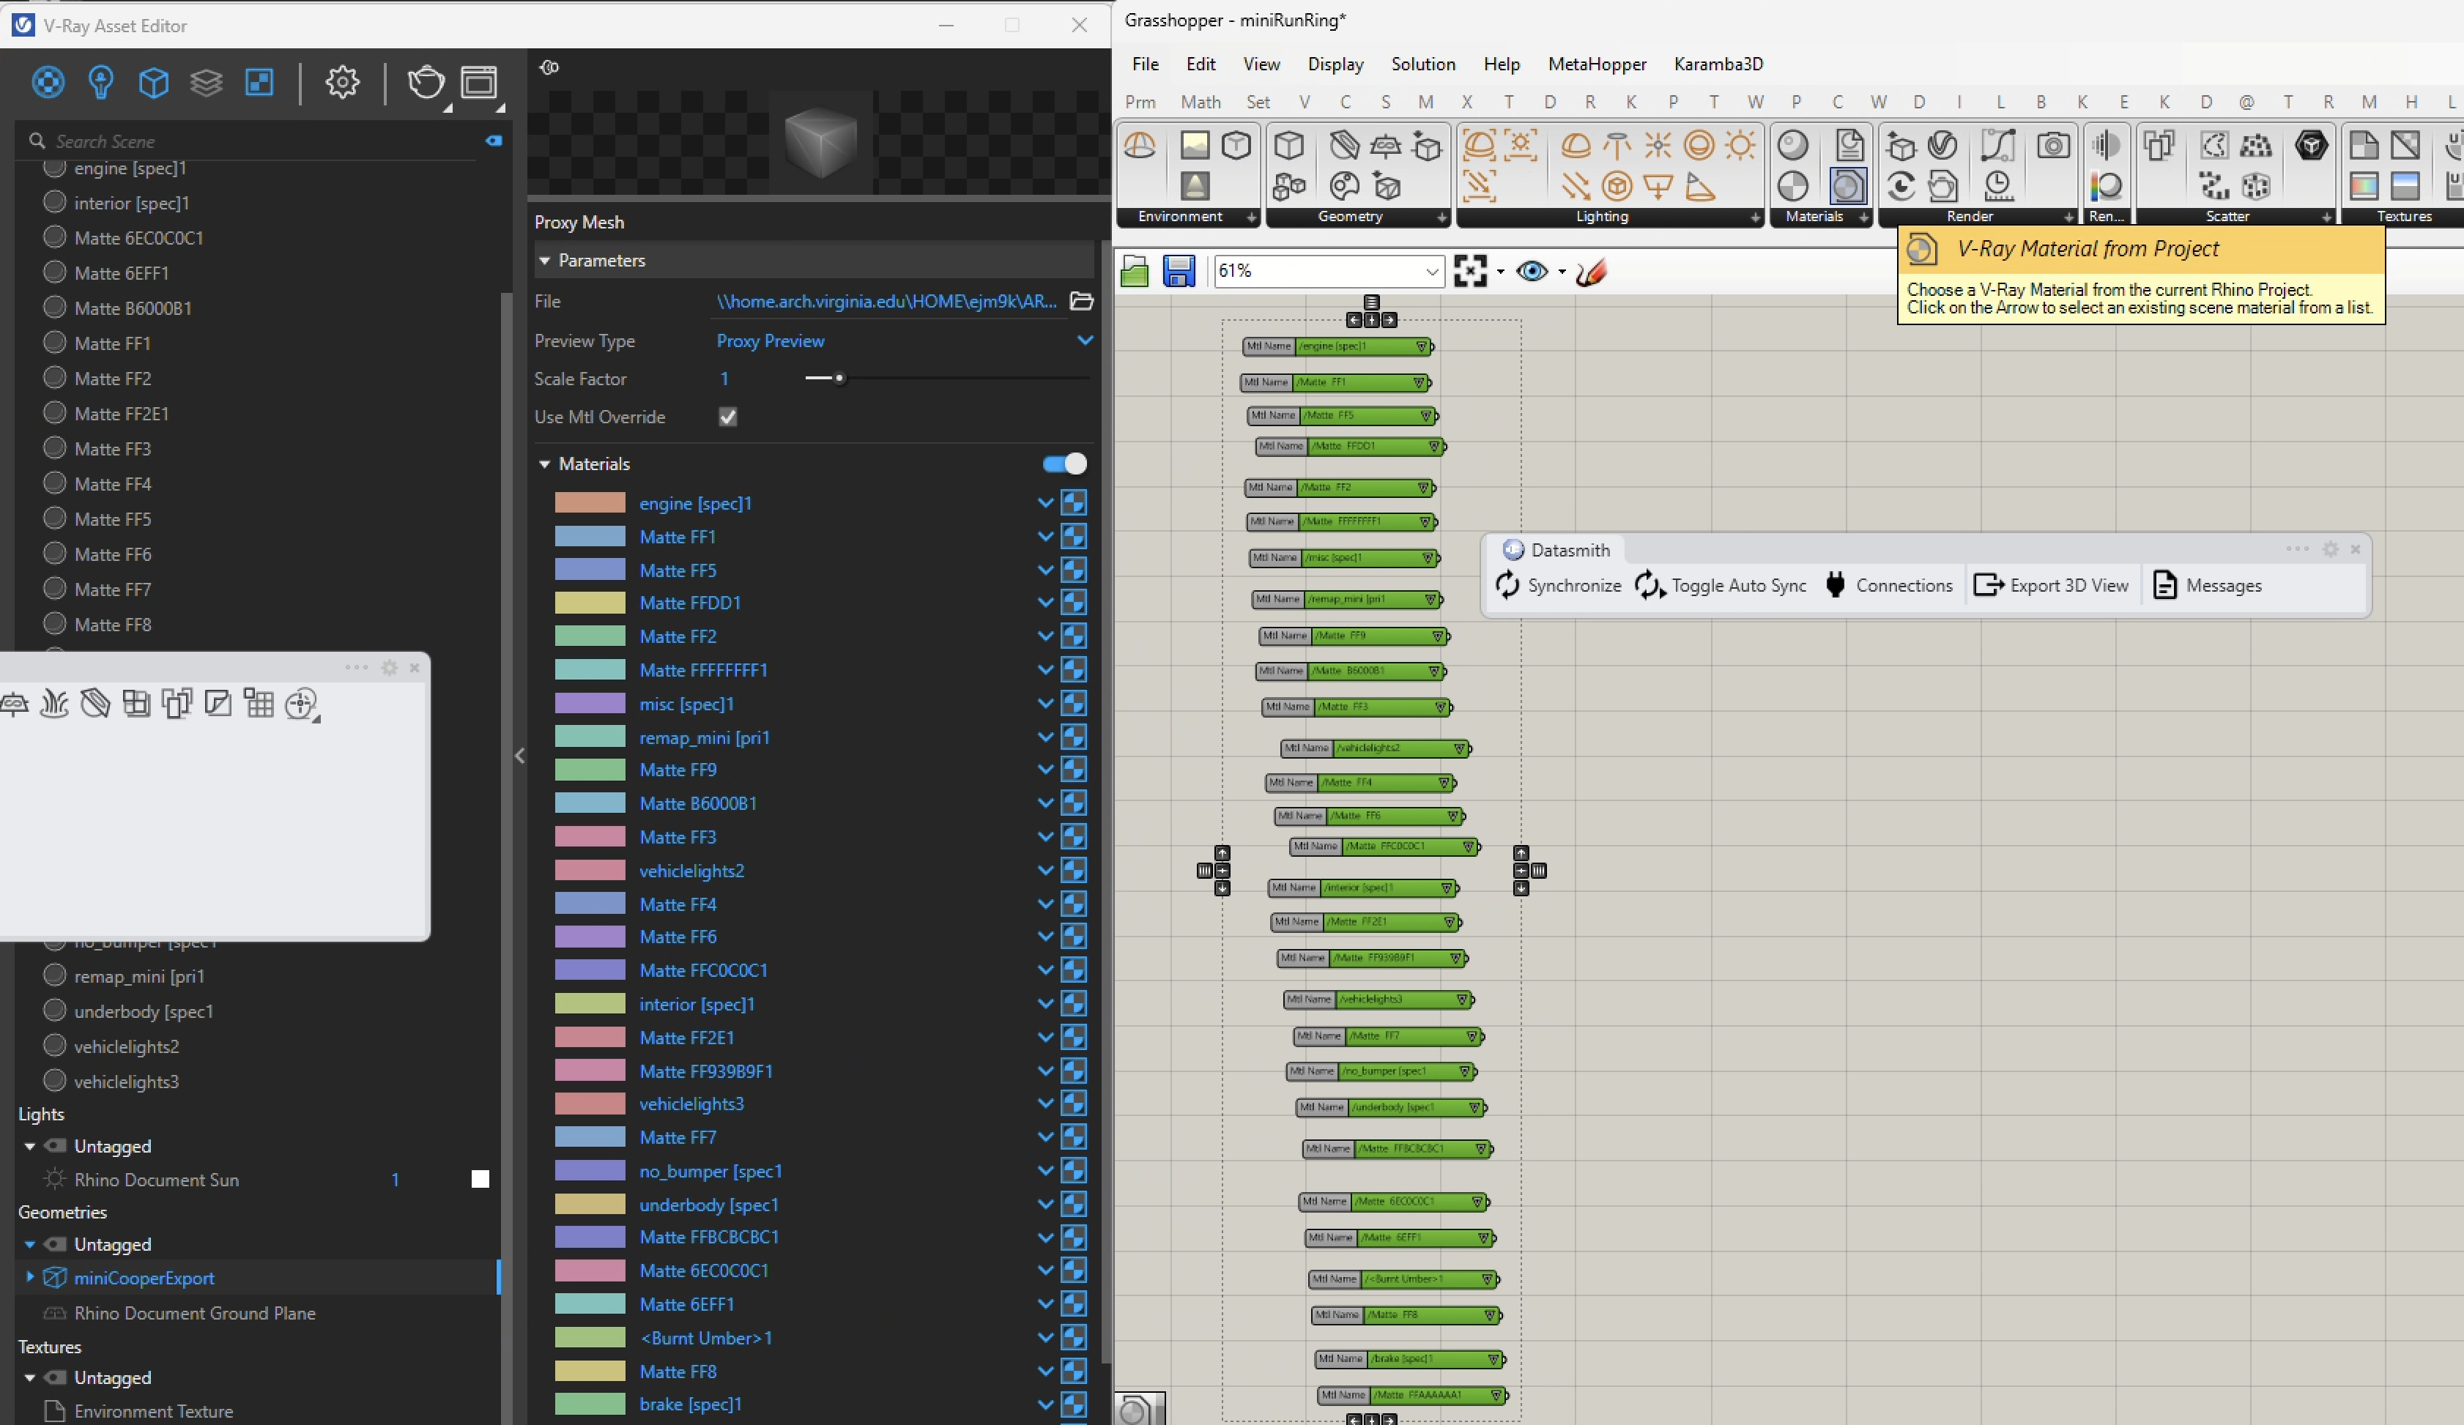Toggle Untagged visibility under Textures
Image resolution: width=2464 pixels, height=1425 pixels.
[56, 1377]
